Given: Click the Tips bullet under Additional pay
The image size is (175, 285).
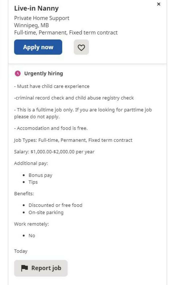Looking at the screenshot, I should click(x=33, y=182).
